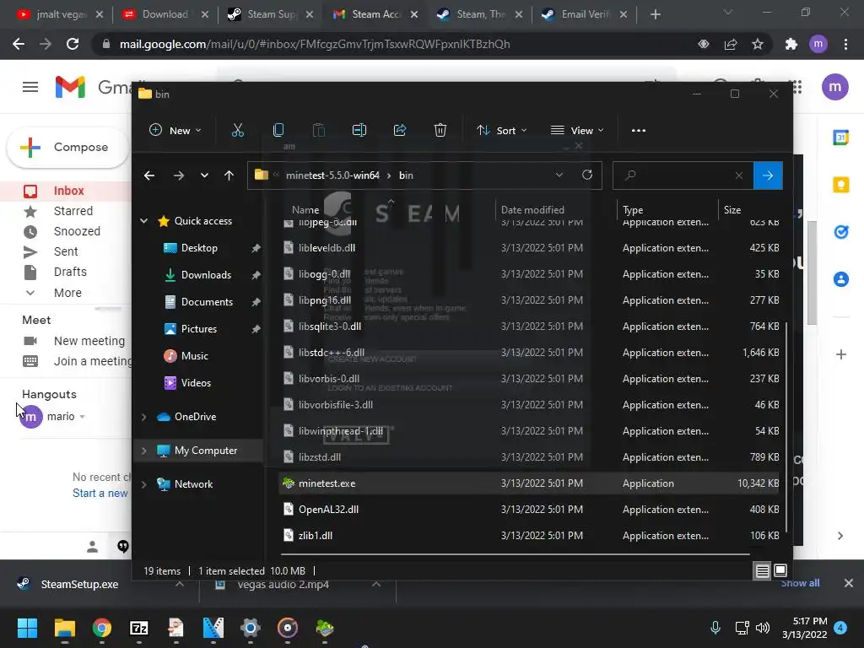864x648 pixels.
Task: Switch to the Download tab
Action: 165,14
